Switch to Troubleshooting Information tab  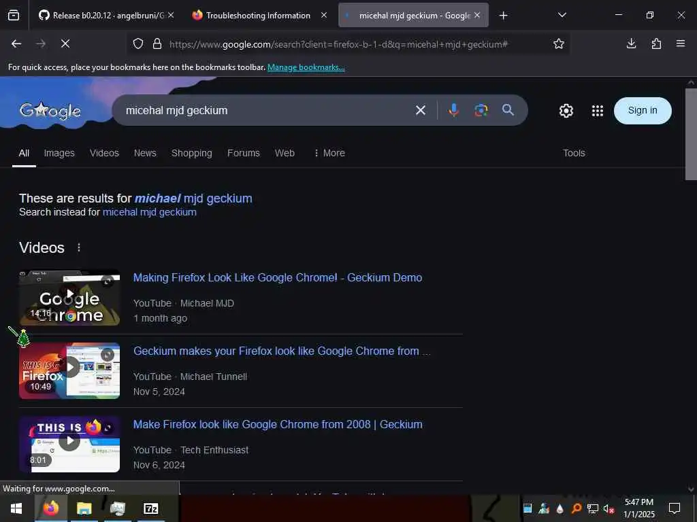(258, 16)
